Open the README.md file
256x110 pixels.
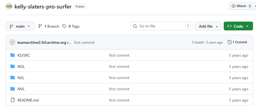click(28, 100)
